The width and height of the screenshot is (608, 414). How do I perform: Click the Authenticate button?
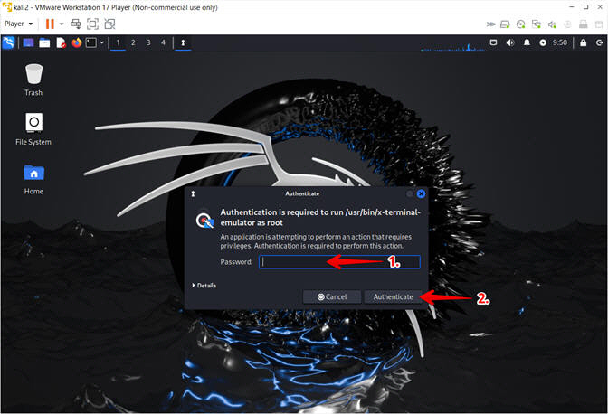pos(394,297)
